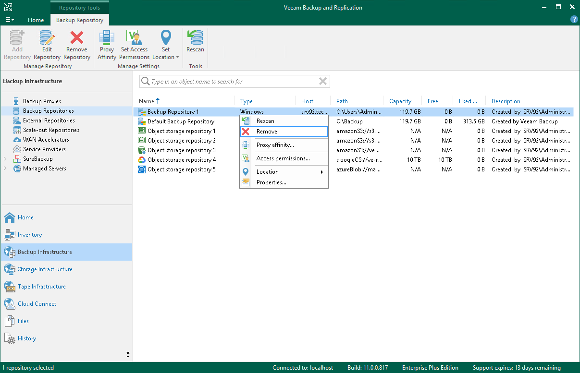Screen dimensions: 580x373
Task: Click the Support expires status bar text
Action: (x=517, y=368)
